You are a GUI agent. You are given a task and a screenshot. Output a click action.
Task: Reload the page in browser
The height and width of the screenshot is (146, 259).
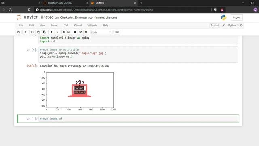pos(10,10)
